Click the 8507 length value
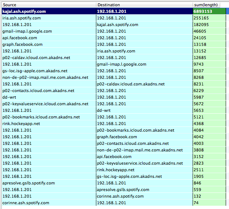 click(198, 71)
